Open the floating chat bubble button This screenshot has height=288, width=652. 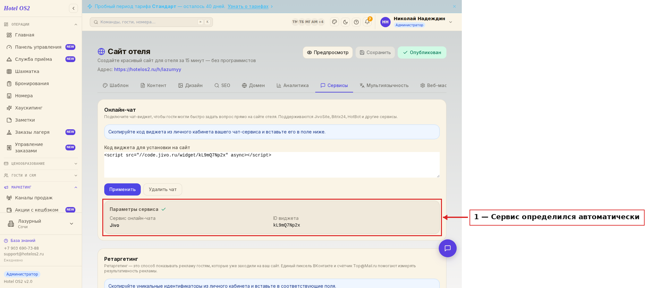click(x=448, y=248)
